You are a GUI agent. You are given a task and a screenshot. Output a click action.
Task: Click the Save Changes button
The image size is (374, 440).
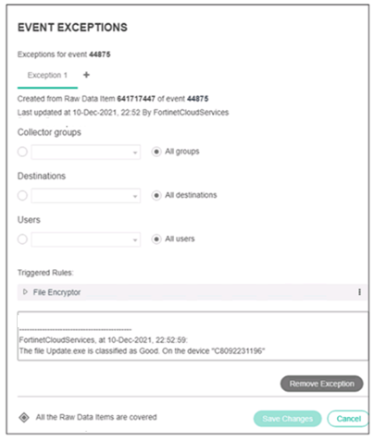[x=288, y=419]
